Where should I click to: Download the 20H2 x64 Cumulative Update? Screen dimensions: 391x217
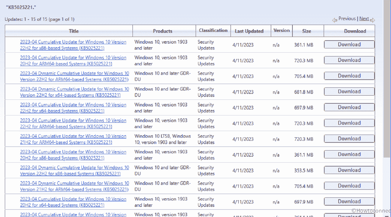click(x=349, y=201)
